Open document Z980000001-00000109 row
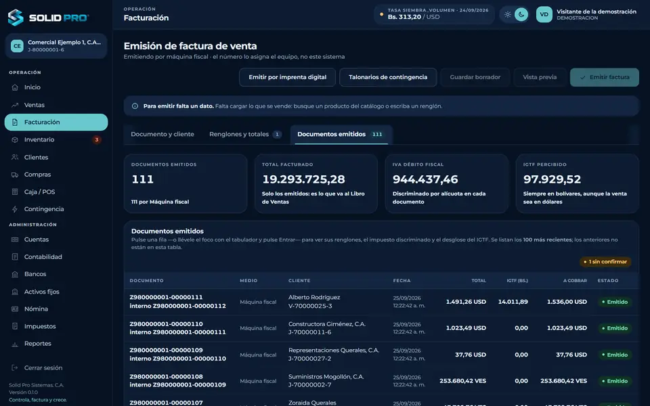Viewport: 650px width, 406px height. click(x=381, y=355)
